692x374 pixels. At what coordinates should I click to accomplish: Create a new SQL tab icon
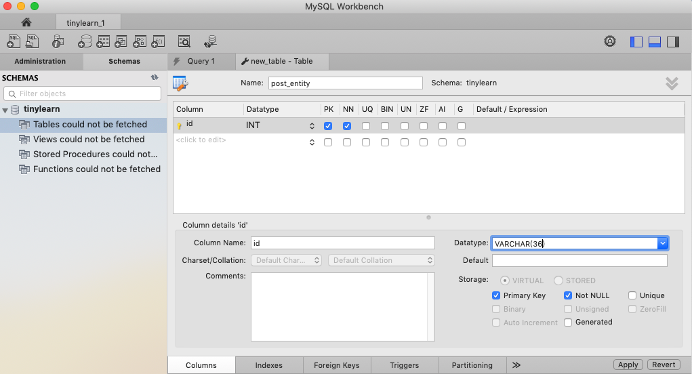coord(14,41)
